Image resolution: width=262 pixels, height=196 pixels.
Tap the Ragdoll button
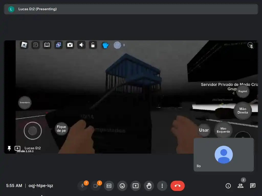click(243, 91)
